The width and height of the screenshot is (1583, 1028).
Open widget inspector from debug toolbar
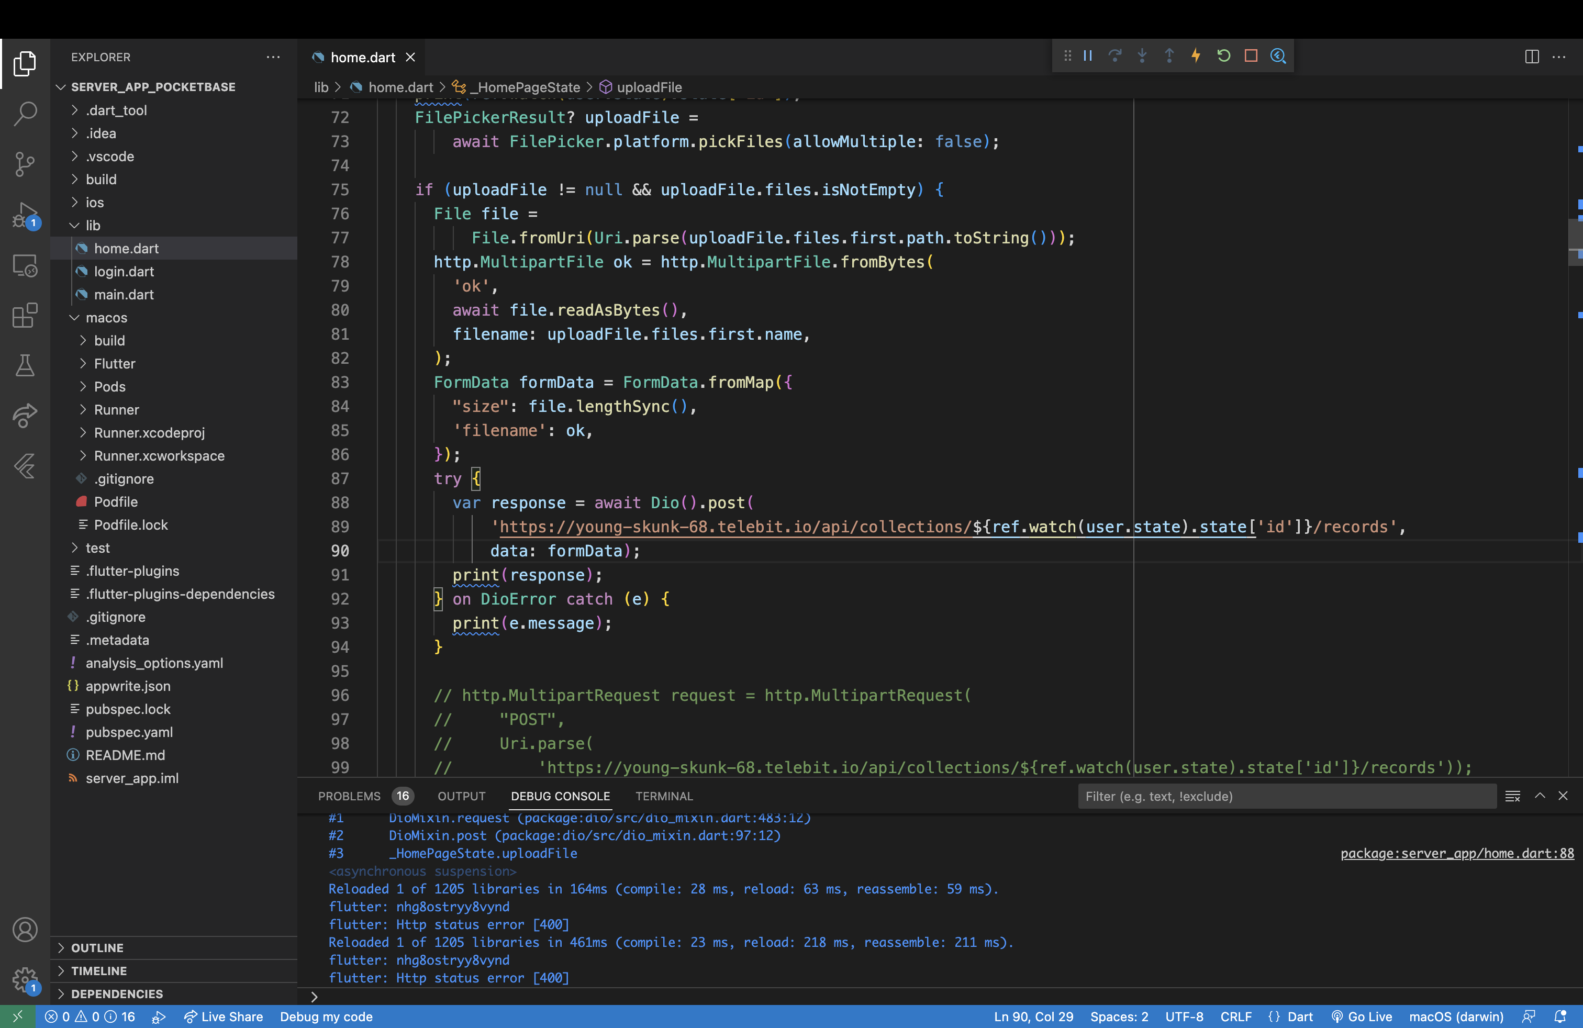pos(1278,56)
